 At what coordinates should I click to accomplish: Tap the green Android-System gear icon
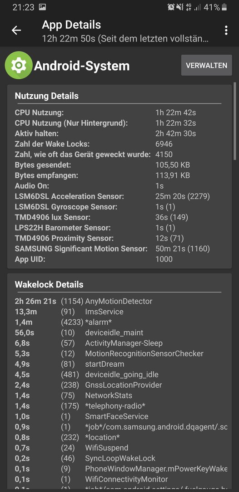click(x=19, y=65)
